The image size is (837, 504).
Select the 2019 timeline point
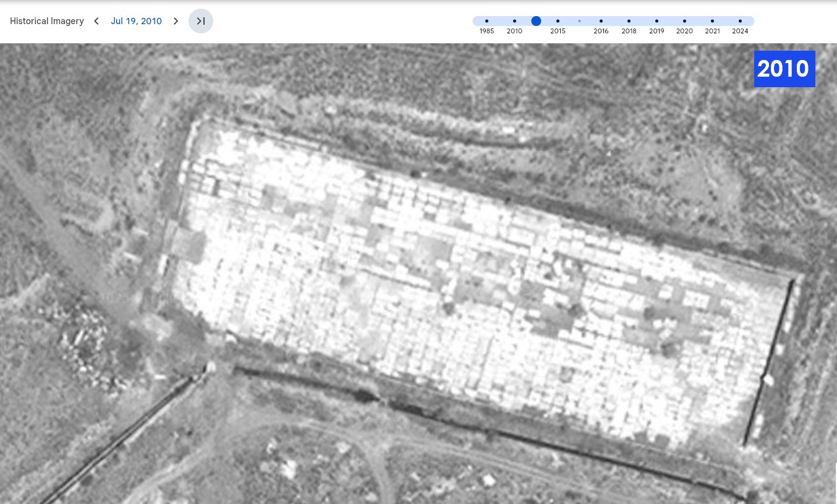(656, 21)
